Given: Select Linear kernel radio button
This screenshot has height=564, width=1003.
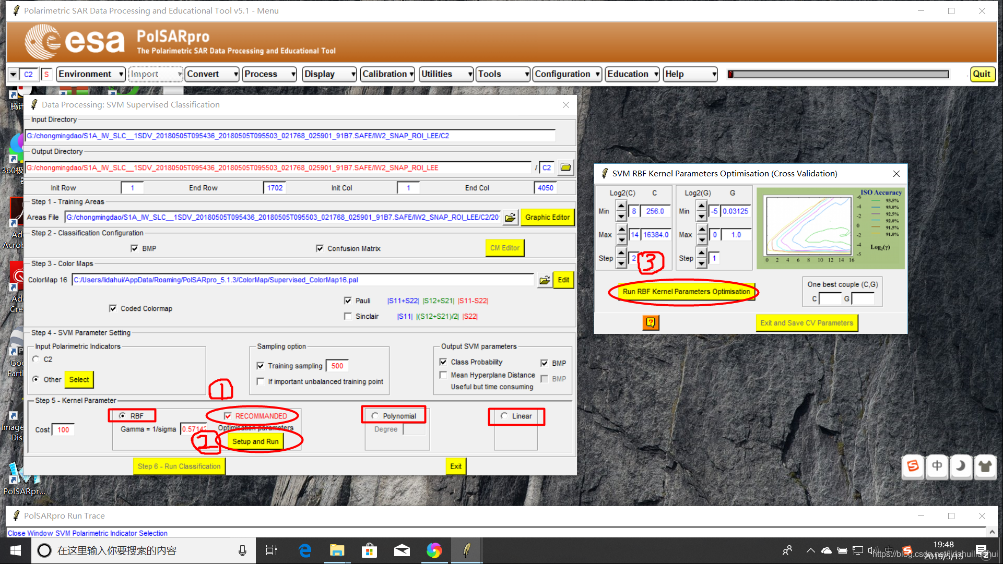Looking at the screenshot, I should click(504, 416).
